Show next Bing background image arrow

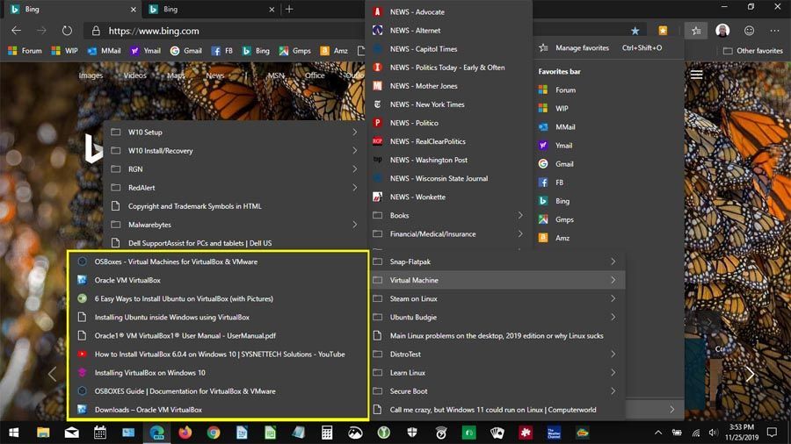[750, 374]
